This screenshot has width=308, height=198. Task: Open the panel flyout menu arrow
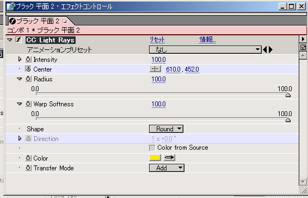303,39
